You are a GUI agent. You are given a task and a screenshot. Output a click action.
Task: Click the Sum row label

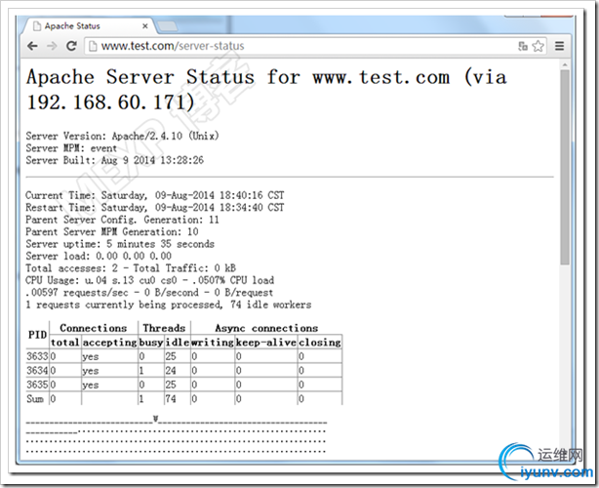[x=35, y=399]
